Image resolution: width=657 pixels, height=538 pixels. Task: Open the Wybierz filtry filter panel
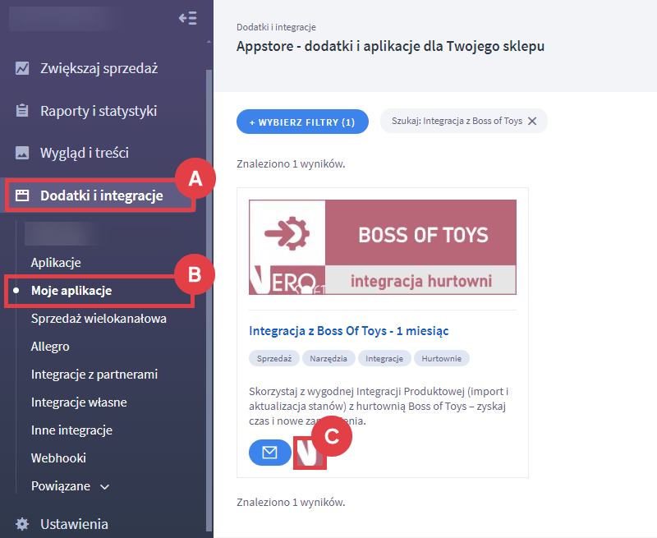tap(302, 122)
